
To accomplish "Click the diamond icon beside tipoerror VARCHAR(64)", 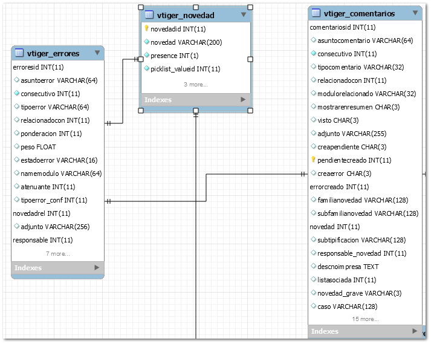I will pos(16,106).
